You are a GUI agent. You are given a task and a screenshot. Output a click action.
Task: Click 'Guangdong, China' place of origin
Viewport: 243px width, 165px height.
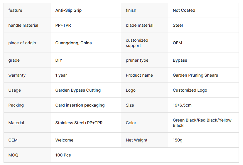[x=73, y=43]
